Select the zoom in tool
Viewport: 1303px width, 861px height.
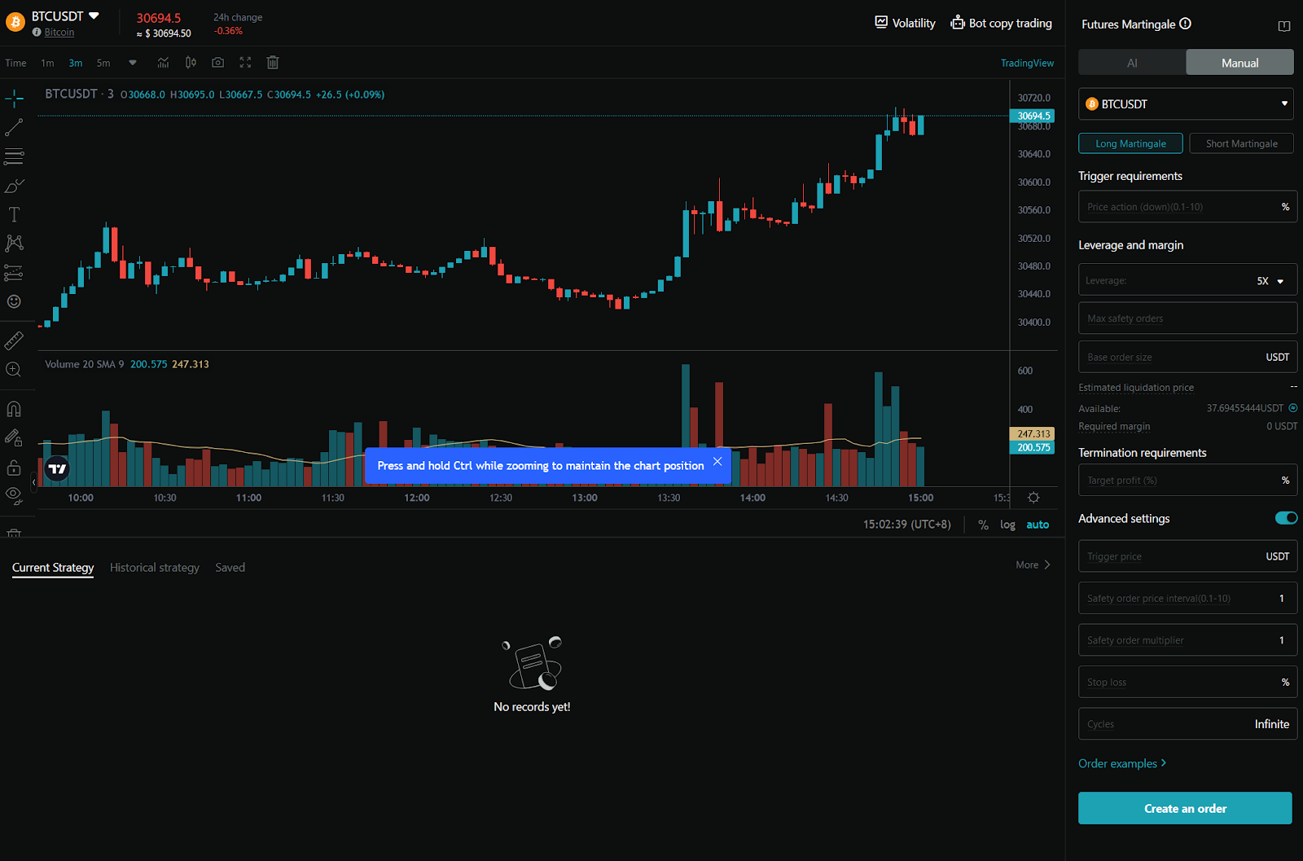tap(14, 370)
